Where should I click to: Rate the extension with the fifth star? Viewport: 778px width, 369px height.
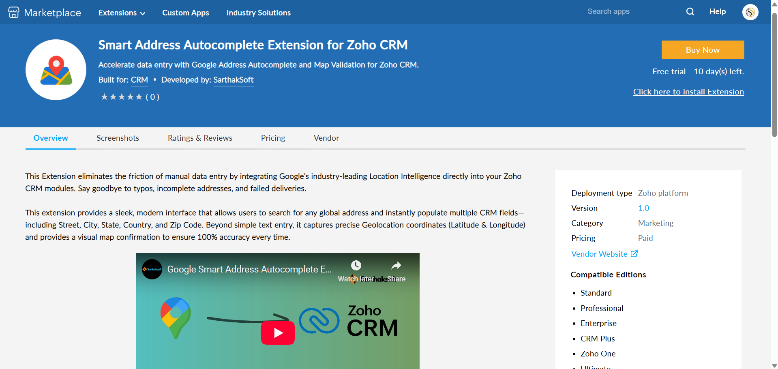[139, 97]
